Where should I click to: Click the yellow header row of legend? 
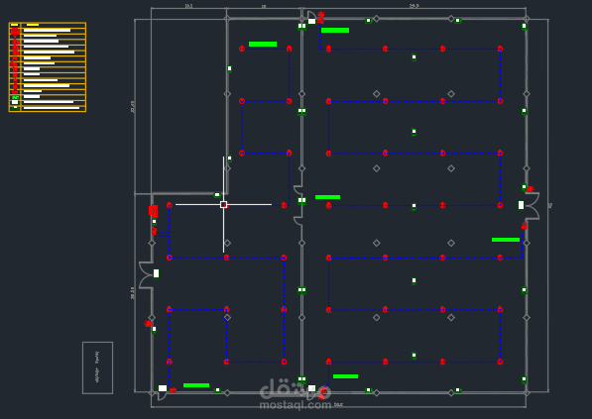[48, 25]
